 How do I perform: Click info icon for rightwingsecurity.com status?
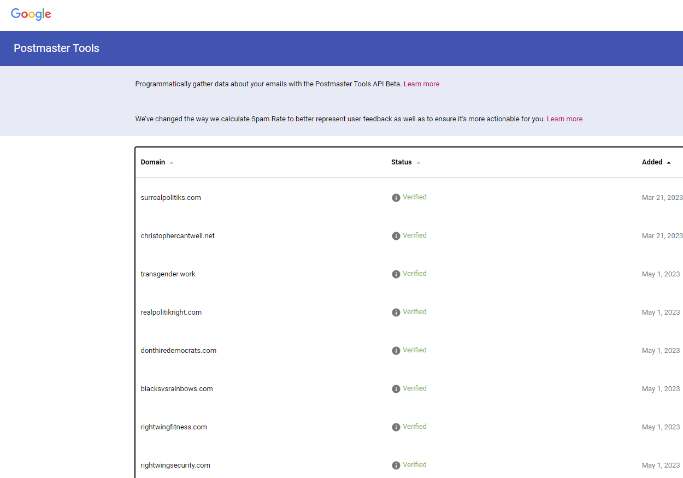396,465
